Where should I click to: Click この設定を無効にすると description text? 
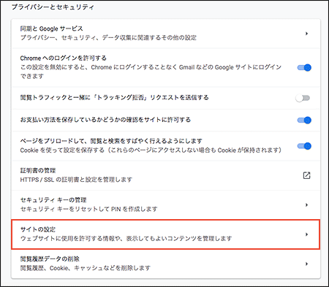[151, 72]
